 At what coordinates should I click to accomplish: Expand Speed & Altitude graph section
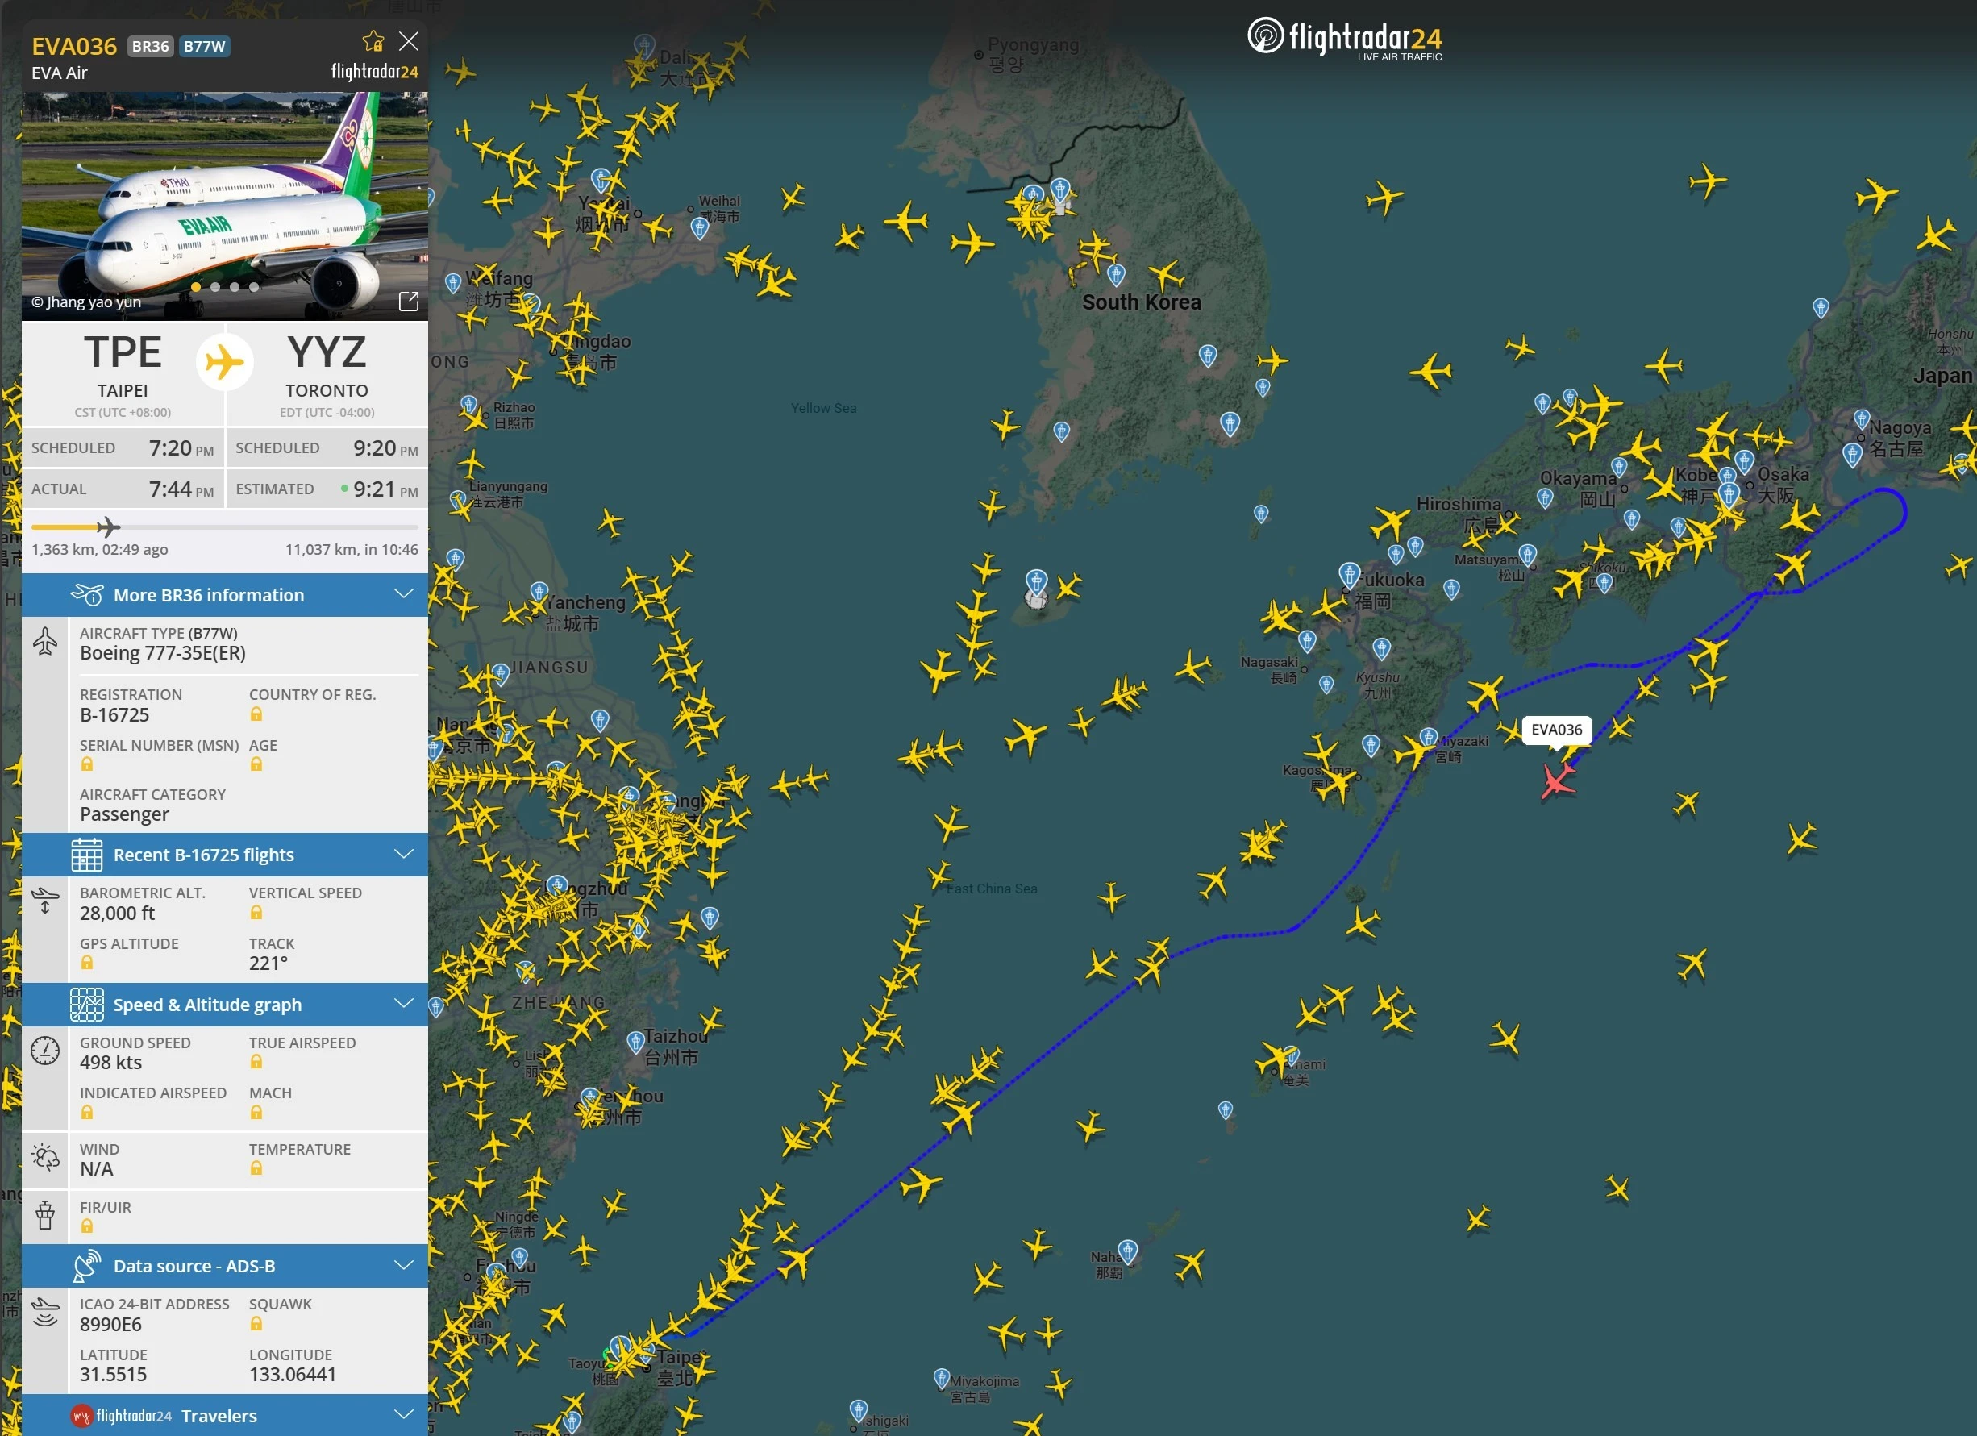[225, 1005]
